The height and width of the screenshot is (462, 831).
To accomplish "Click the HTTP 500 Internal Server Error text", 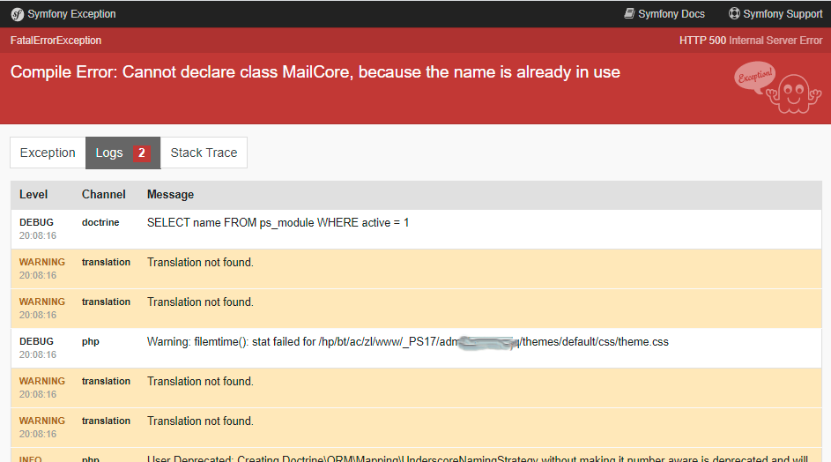I will [x=751, y=41].
